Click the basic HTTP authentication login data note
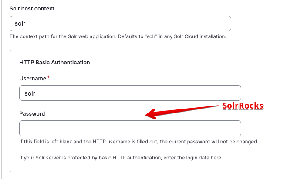The width and height of the screenshot is (287, 179). (121, 158)
